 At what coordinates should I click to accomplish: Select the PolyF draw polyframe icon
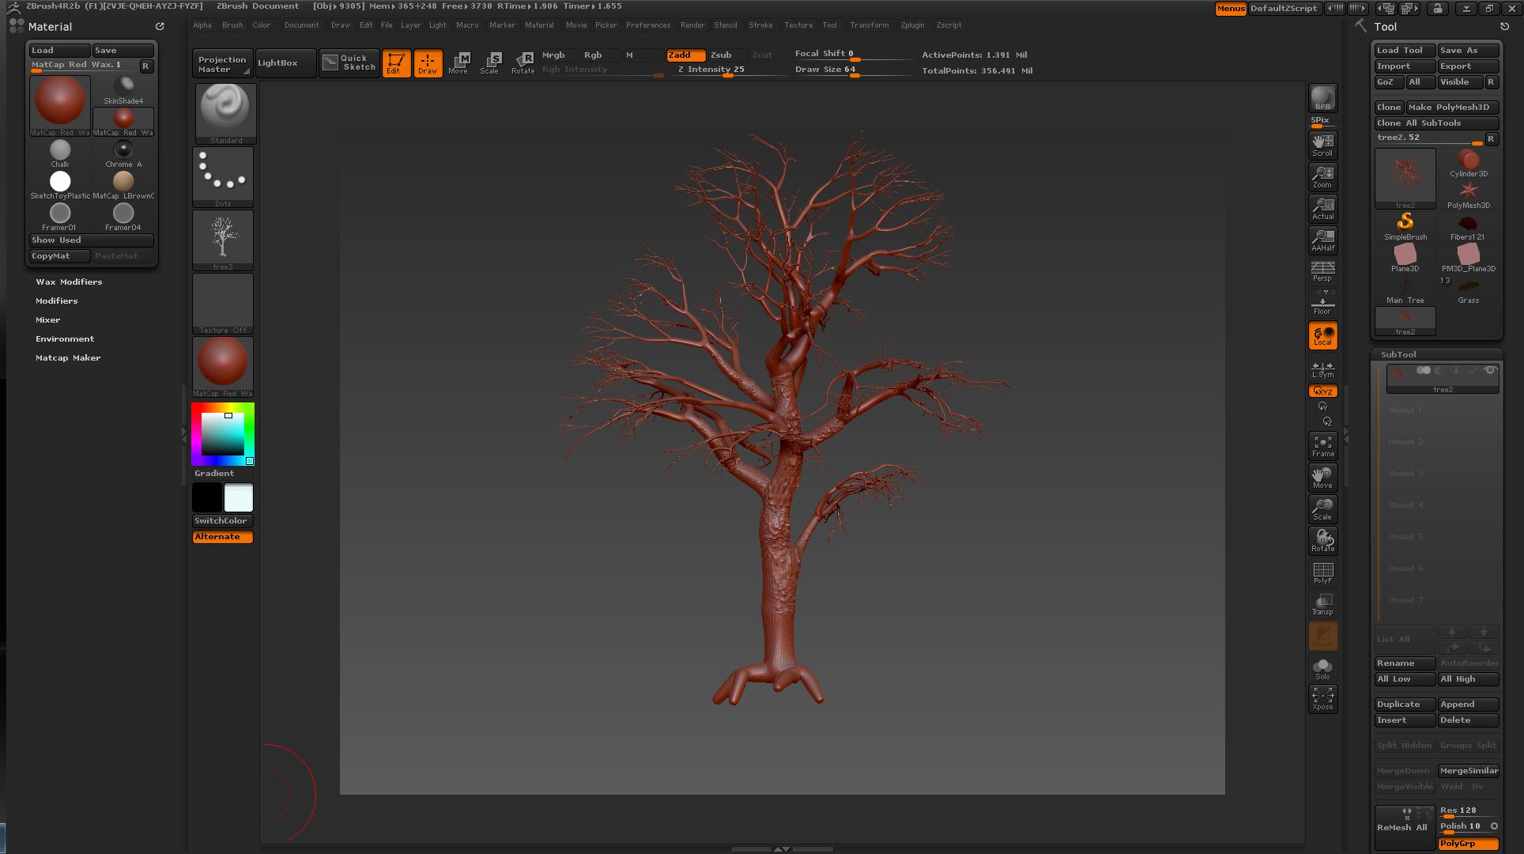click(1322, 572)
